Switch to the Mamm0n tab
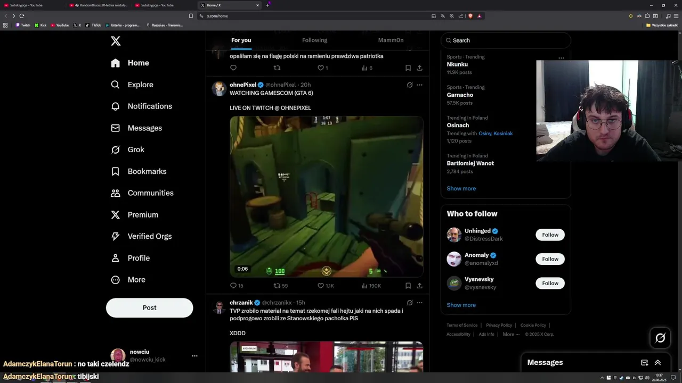This screenshot has width=682, height=383. 391,40
